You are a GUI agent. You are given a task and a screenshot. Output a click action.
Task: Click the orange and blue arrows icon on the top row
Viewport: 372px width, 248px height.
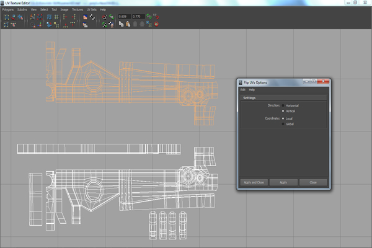pos(32,17)
